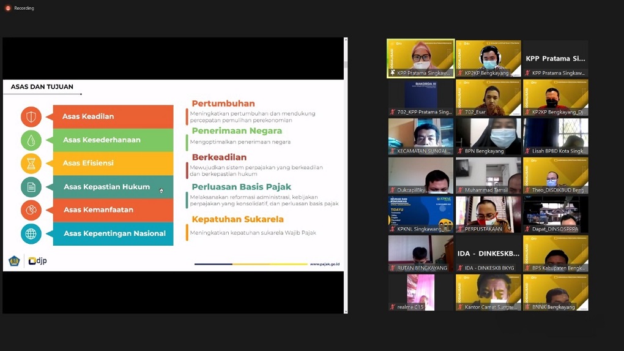Click the shield icon beside Asas Keadilan

tap(31, 116)
